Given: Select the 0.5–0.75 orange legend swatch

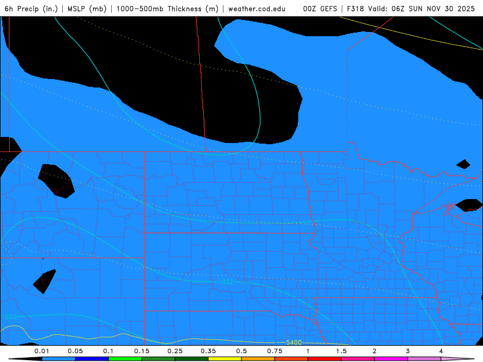Looking at the screenshot, I should [x=258, y=359].
